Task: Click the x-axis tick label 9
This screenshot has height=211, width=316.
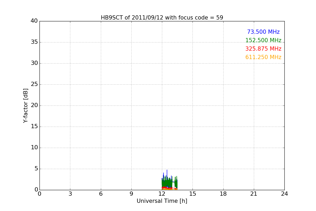Action: click(131, 194)
